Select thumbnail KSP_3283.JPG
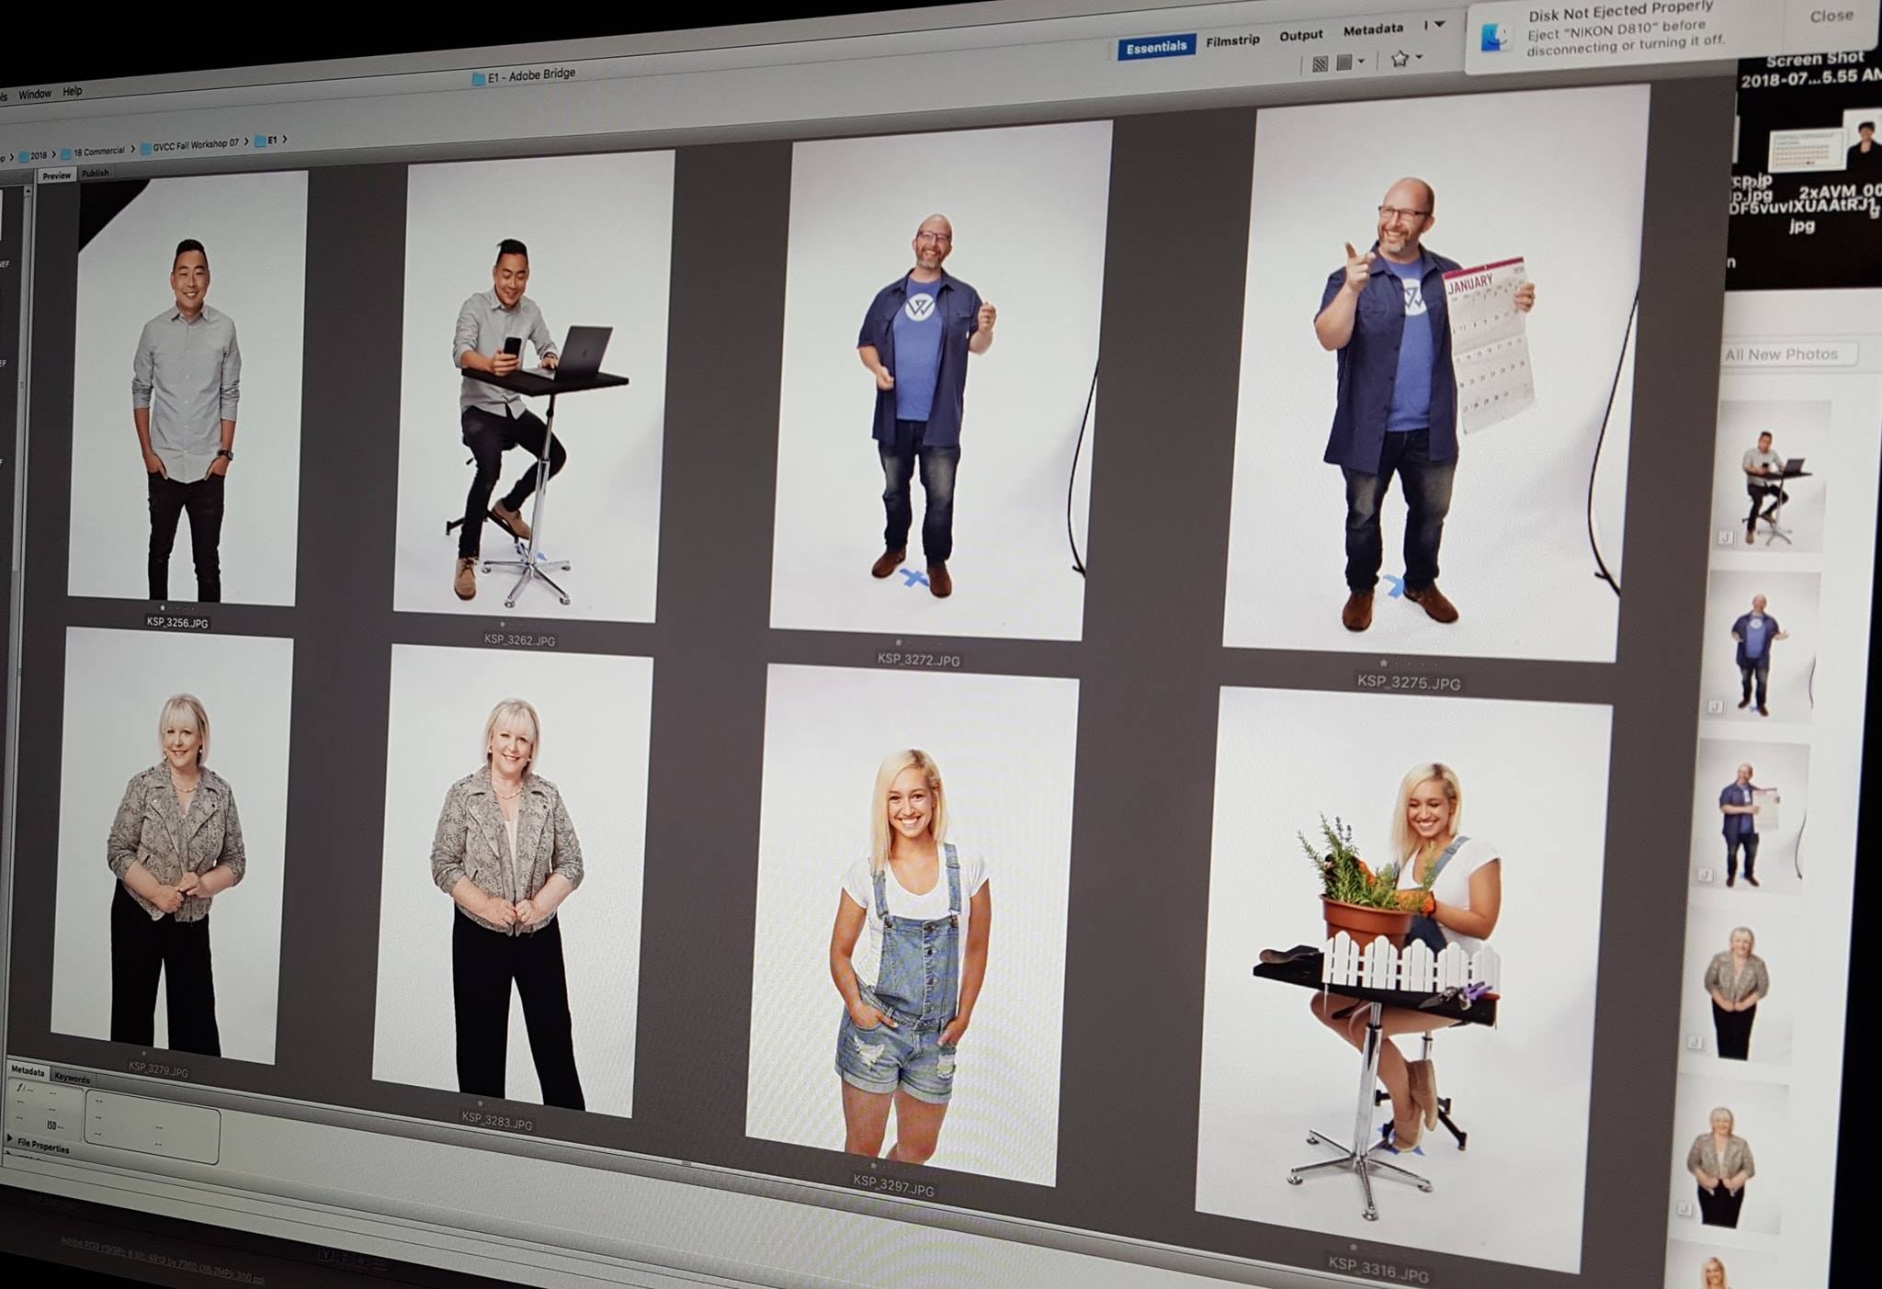The height and width of the screenshot is (1289, 1882). tap(513, 881)
